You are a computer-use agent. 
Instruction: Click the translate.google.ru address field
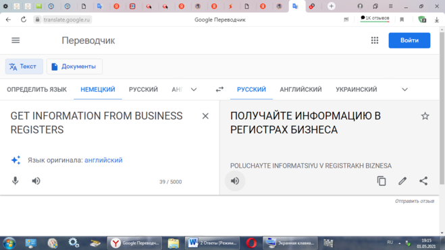pyautogui.click(x=67, y=20)
